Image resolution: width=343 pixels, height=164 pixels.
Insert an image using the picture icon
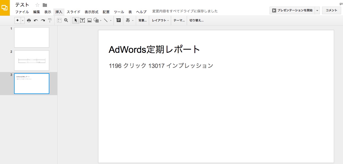[89, 20]
